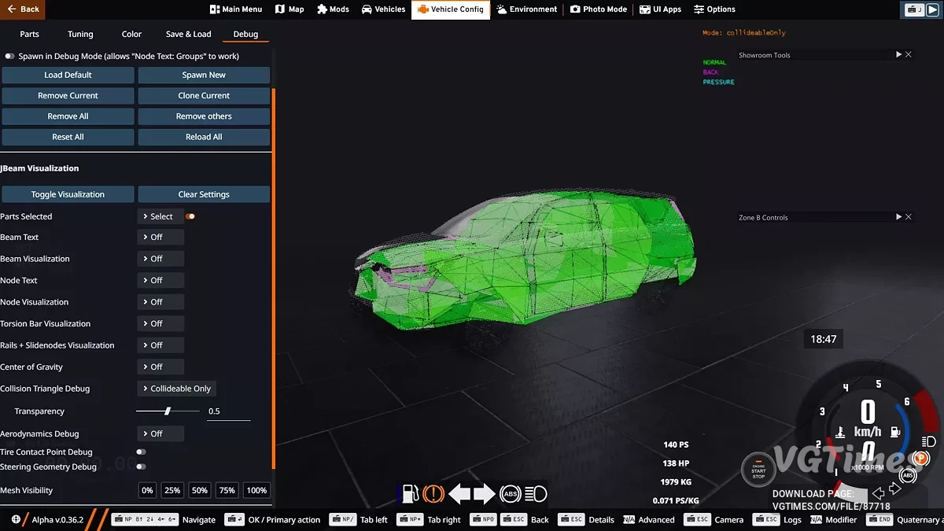Viewport: 944px width, 531px height.
Task: Set Mesh Visibility to 100%
Action: (256, 490)
